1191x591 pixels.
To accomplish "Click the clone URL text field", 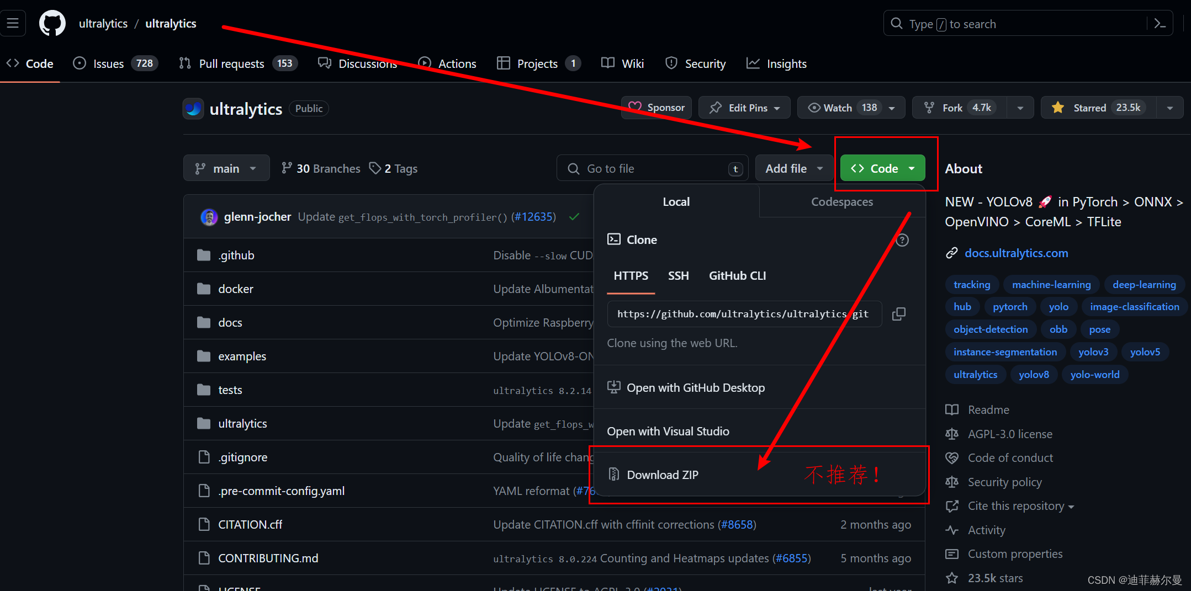I will tap(744, 314).
